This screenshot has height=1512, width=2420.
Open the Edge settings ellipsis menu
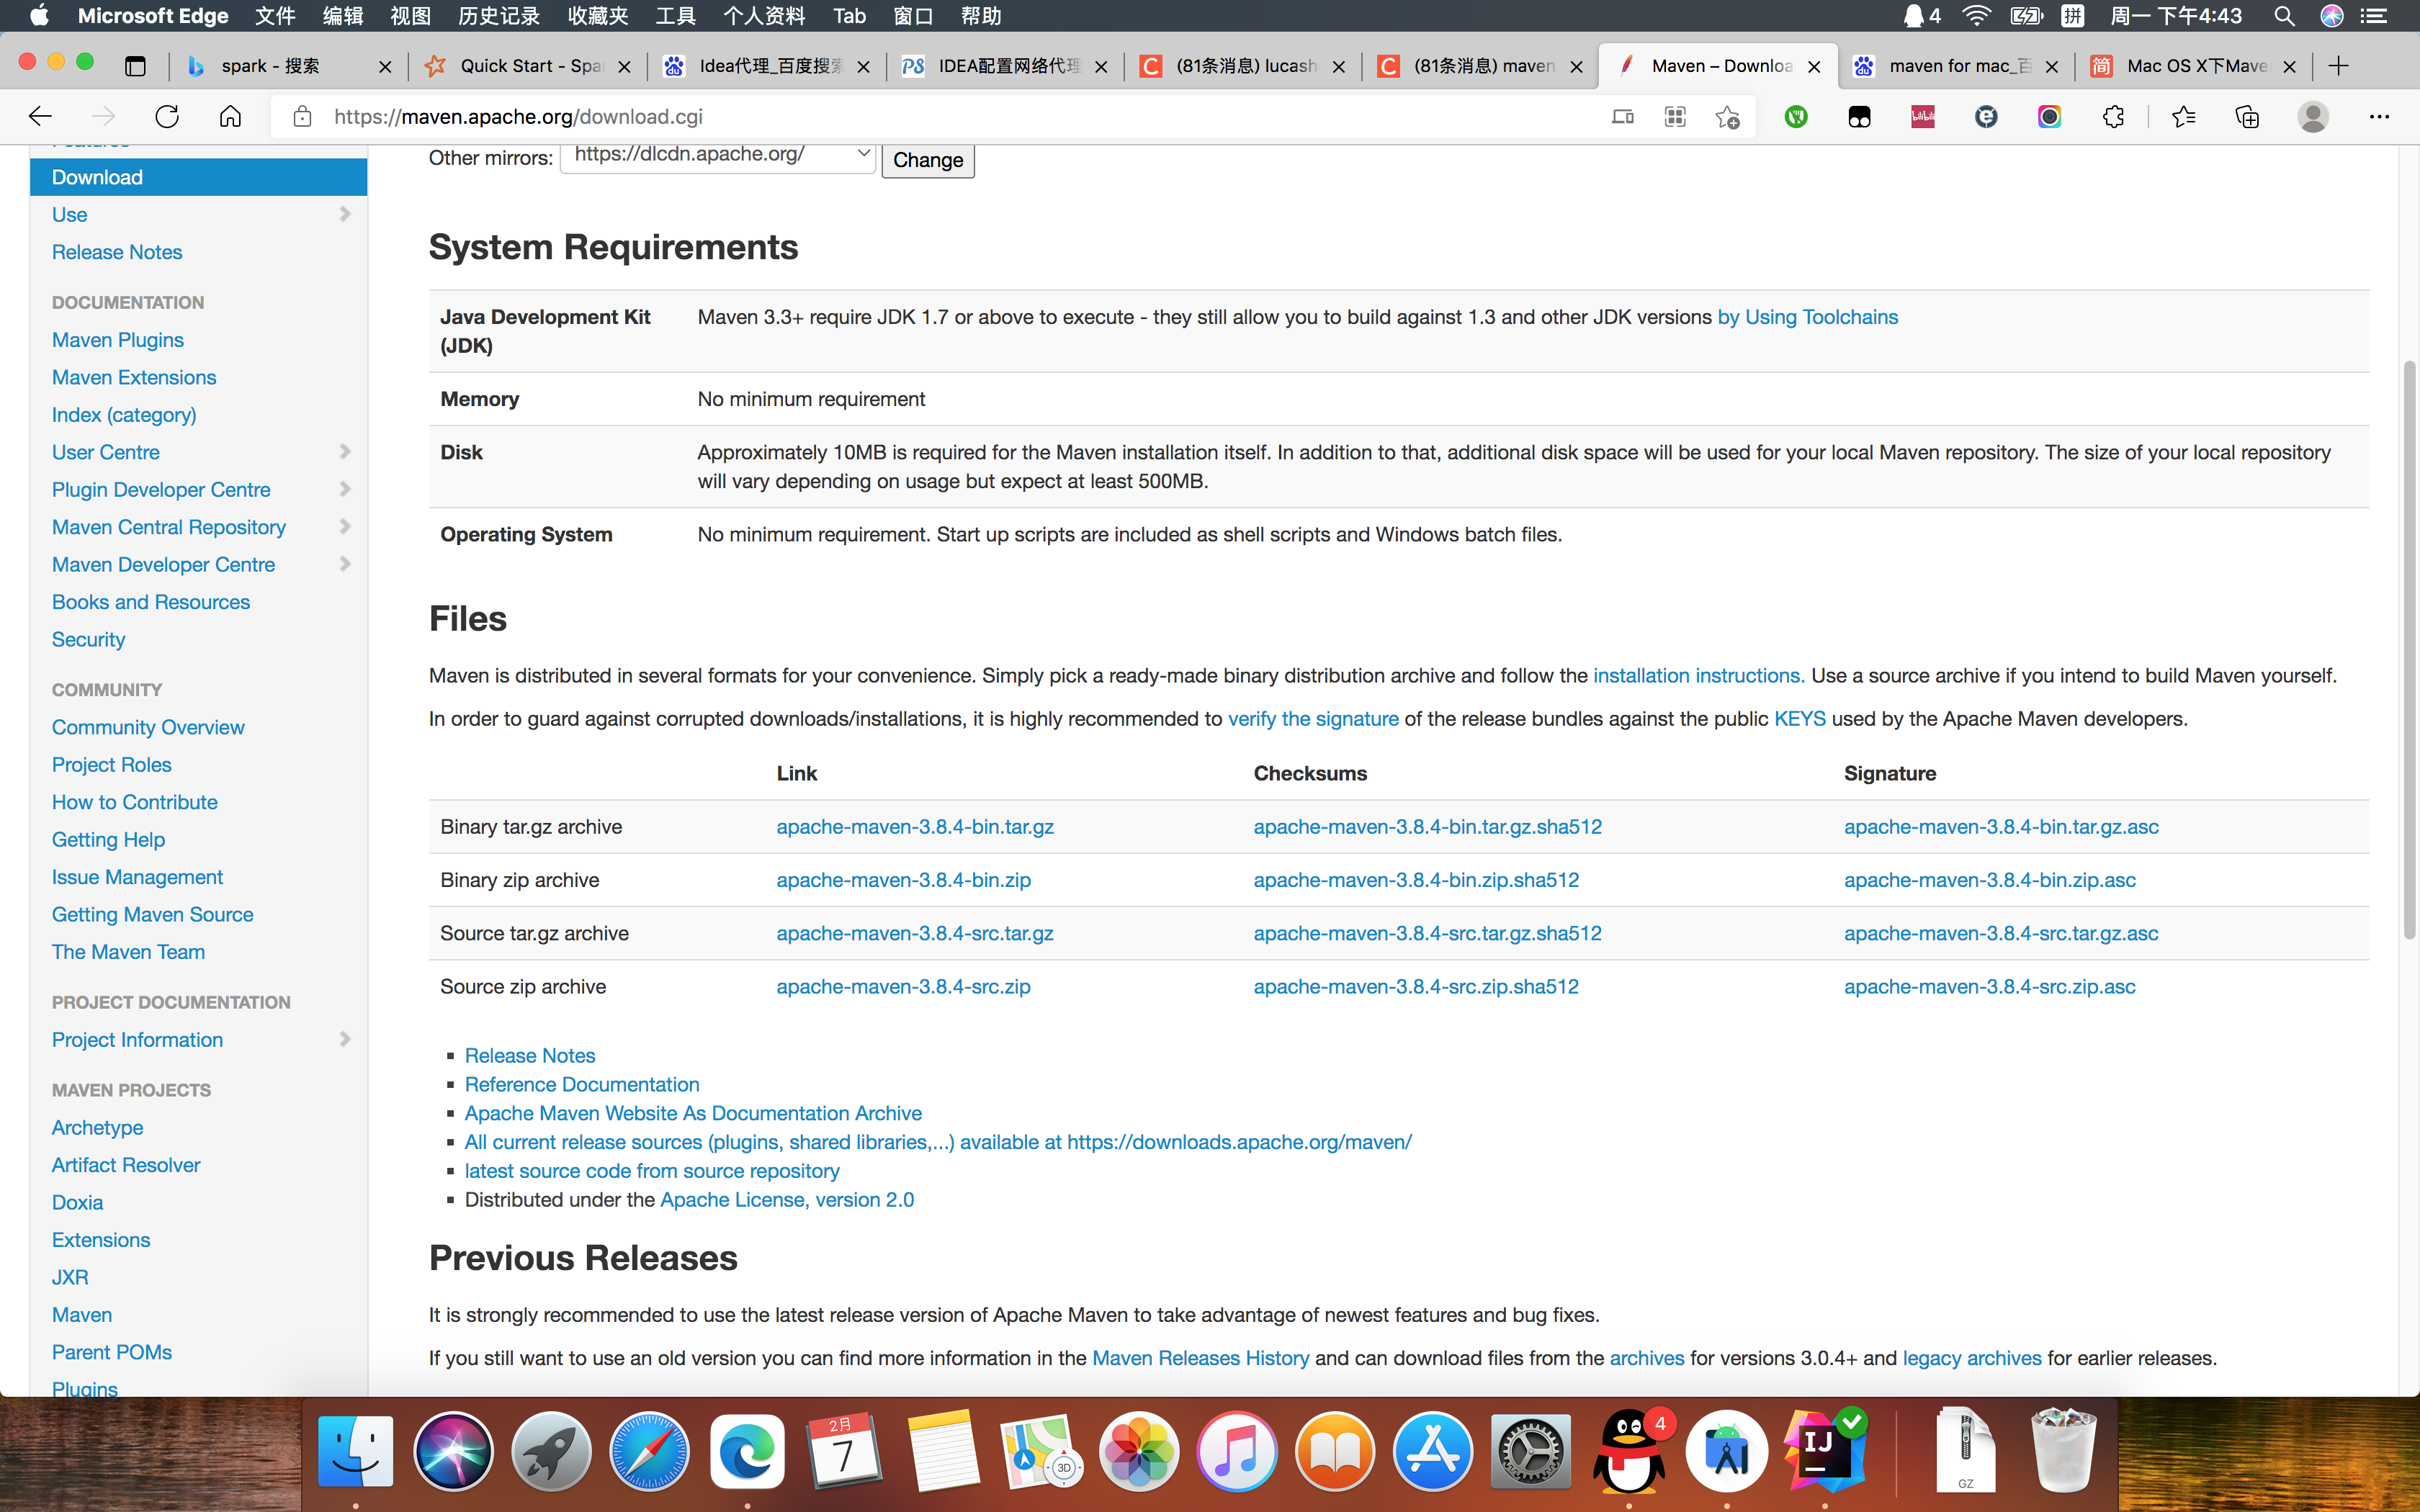(2379, 117)
